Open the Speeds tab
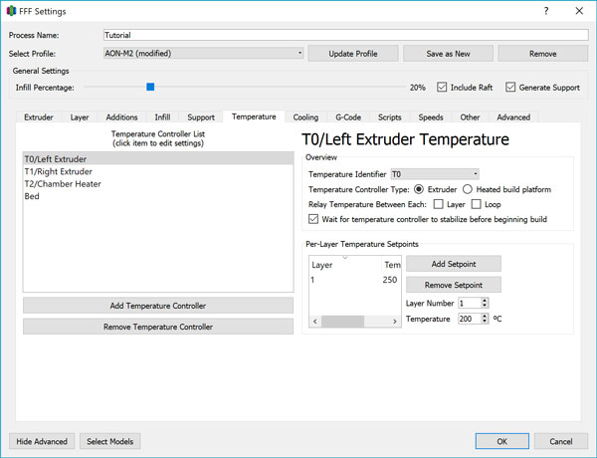Viewport: 597px width, 458px height. pyautogui.click(x=431, y=117)
